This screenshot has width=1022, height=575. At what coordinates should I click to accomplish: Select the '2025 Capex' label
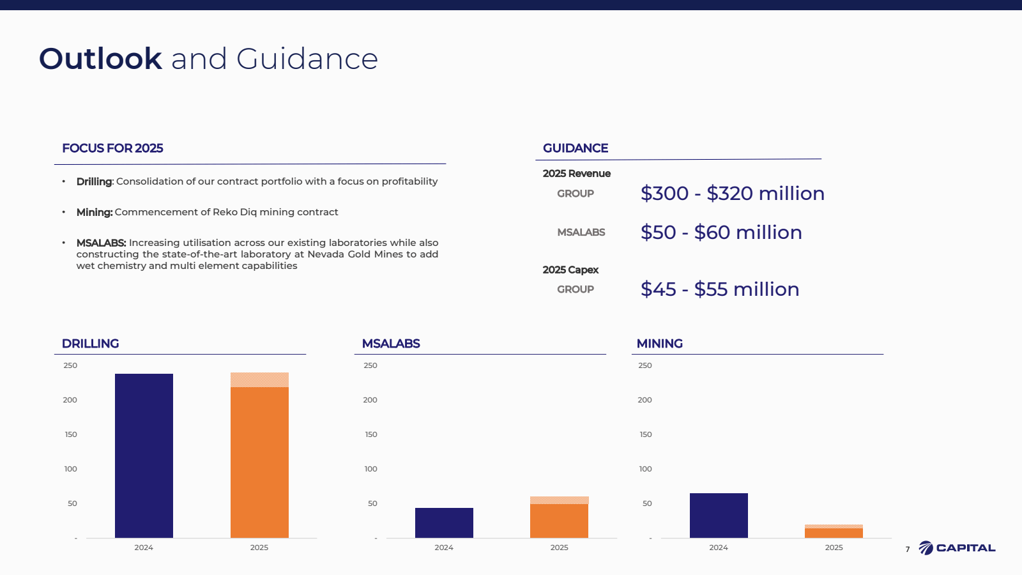coord(570,270)
